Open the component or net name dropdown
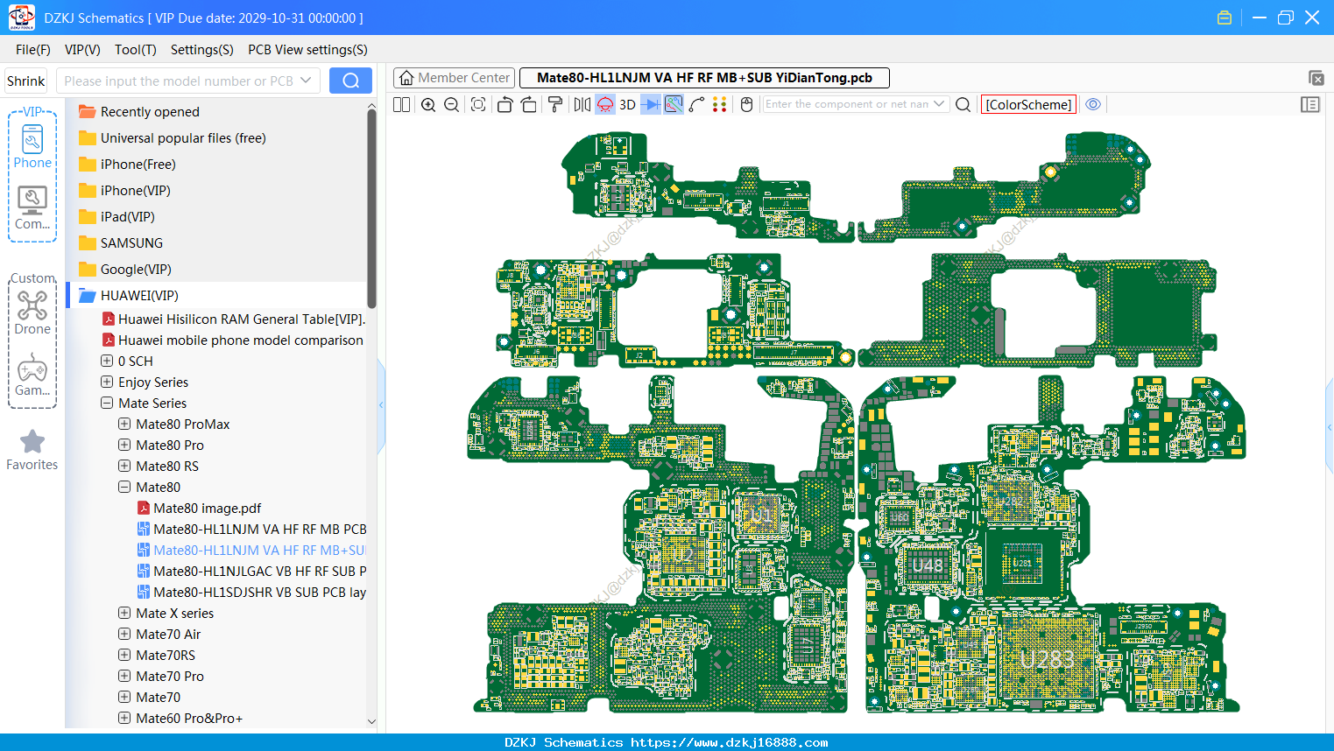The height and width of the screenshot is (751, 1334). (939, 104)
